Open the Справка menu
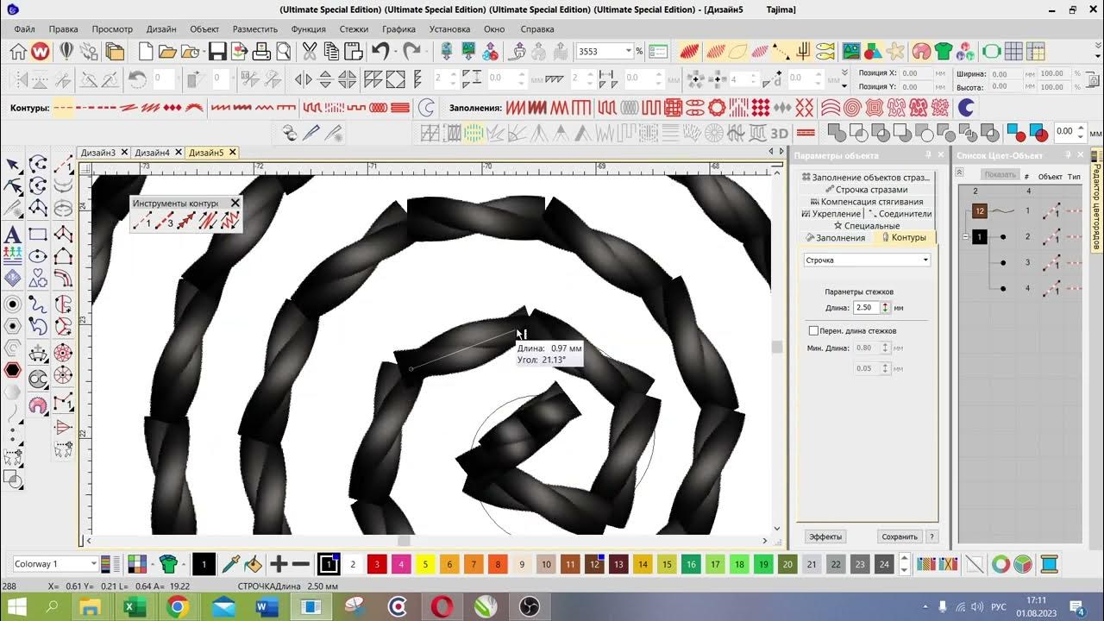Image resolution: width=1104 pixels, height=621 pixels. point(537,28)
